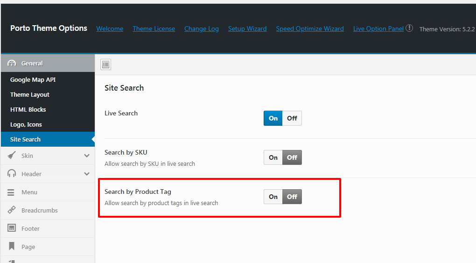Viewport: 476px width, 263px height.
Task: Turn Live Search On
Action: click(x=273, y=118)
